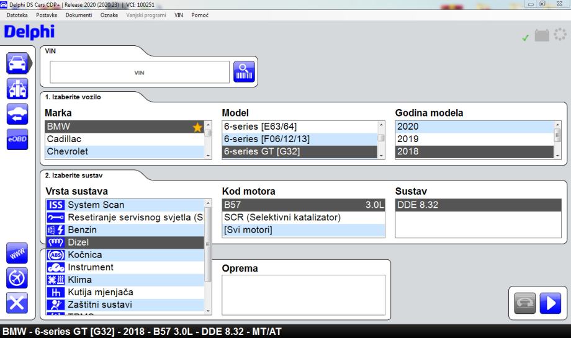Open the generic OBD multi-vehicle icon
571x338 pixels.
click(17, 89)
